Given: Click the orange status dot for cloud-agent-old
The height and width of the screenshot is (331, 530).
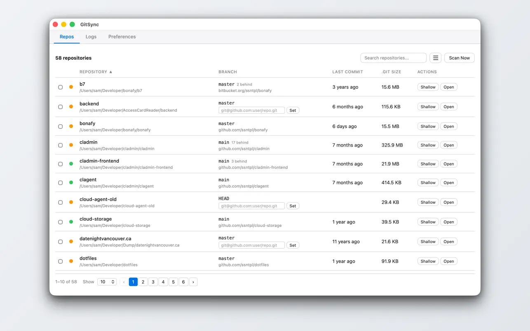Looking at the screenshot, I should (71, 202).
